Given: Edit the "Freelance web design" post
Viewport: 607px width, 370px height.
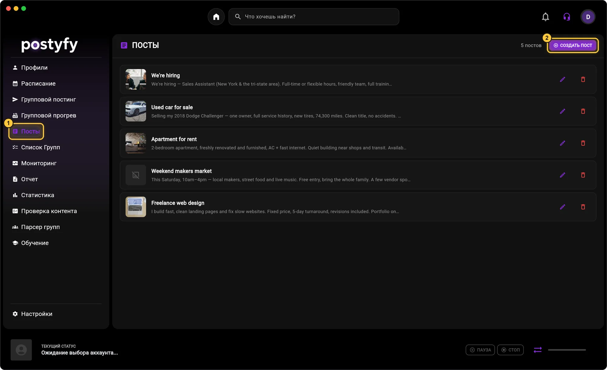Looking at the screenshot, I should click(x=562, y=207).
